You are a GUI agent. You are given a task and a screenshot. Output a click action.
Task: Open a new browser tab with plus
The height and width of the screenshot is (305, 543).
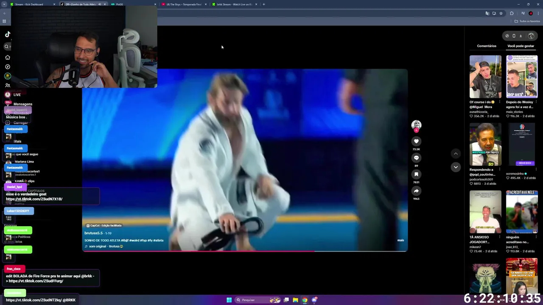(263, 4)
